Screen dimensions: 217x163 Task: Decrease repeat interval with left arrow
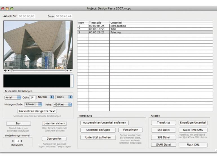click(13, 141)
